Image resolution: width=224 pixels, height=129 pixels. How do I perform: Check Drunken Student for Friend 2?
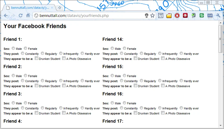[36, 86]
